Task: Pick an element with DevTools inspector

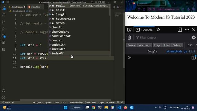Action: pos(129,30)
